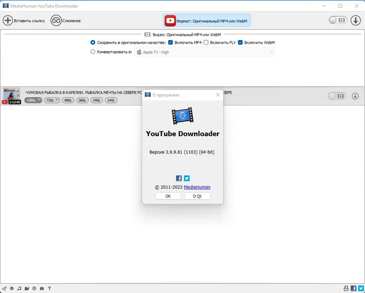Click the snail speed limiter icon
365x293 pixels.
[26, 288]
